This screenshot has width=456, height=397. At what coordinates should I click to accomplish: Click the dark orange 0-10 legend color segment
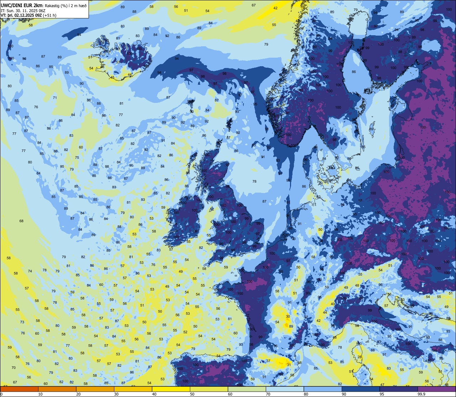19,389
